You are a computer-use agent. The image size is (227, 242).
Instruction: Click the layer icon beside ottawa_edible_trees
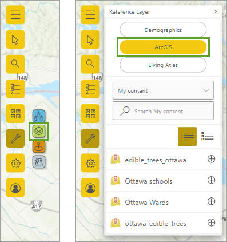pos(116,223)
